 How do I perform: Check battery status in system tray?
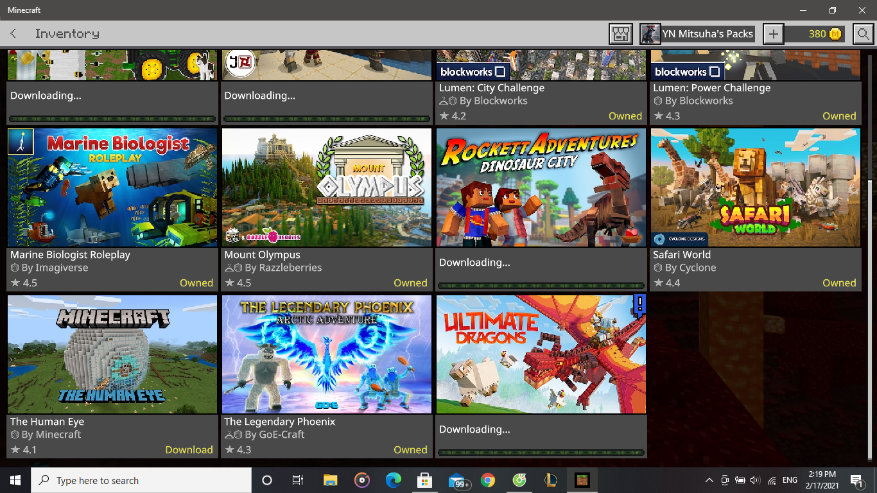tap(740, 480)
